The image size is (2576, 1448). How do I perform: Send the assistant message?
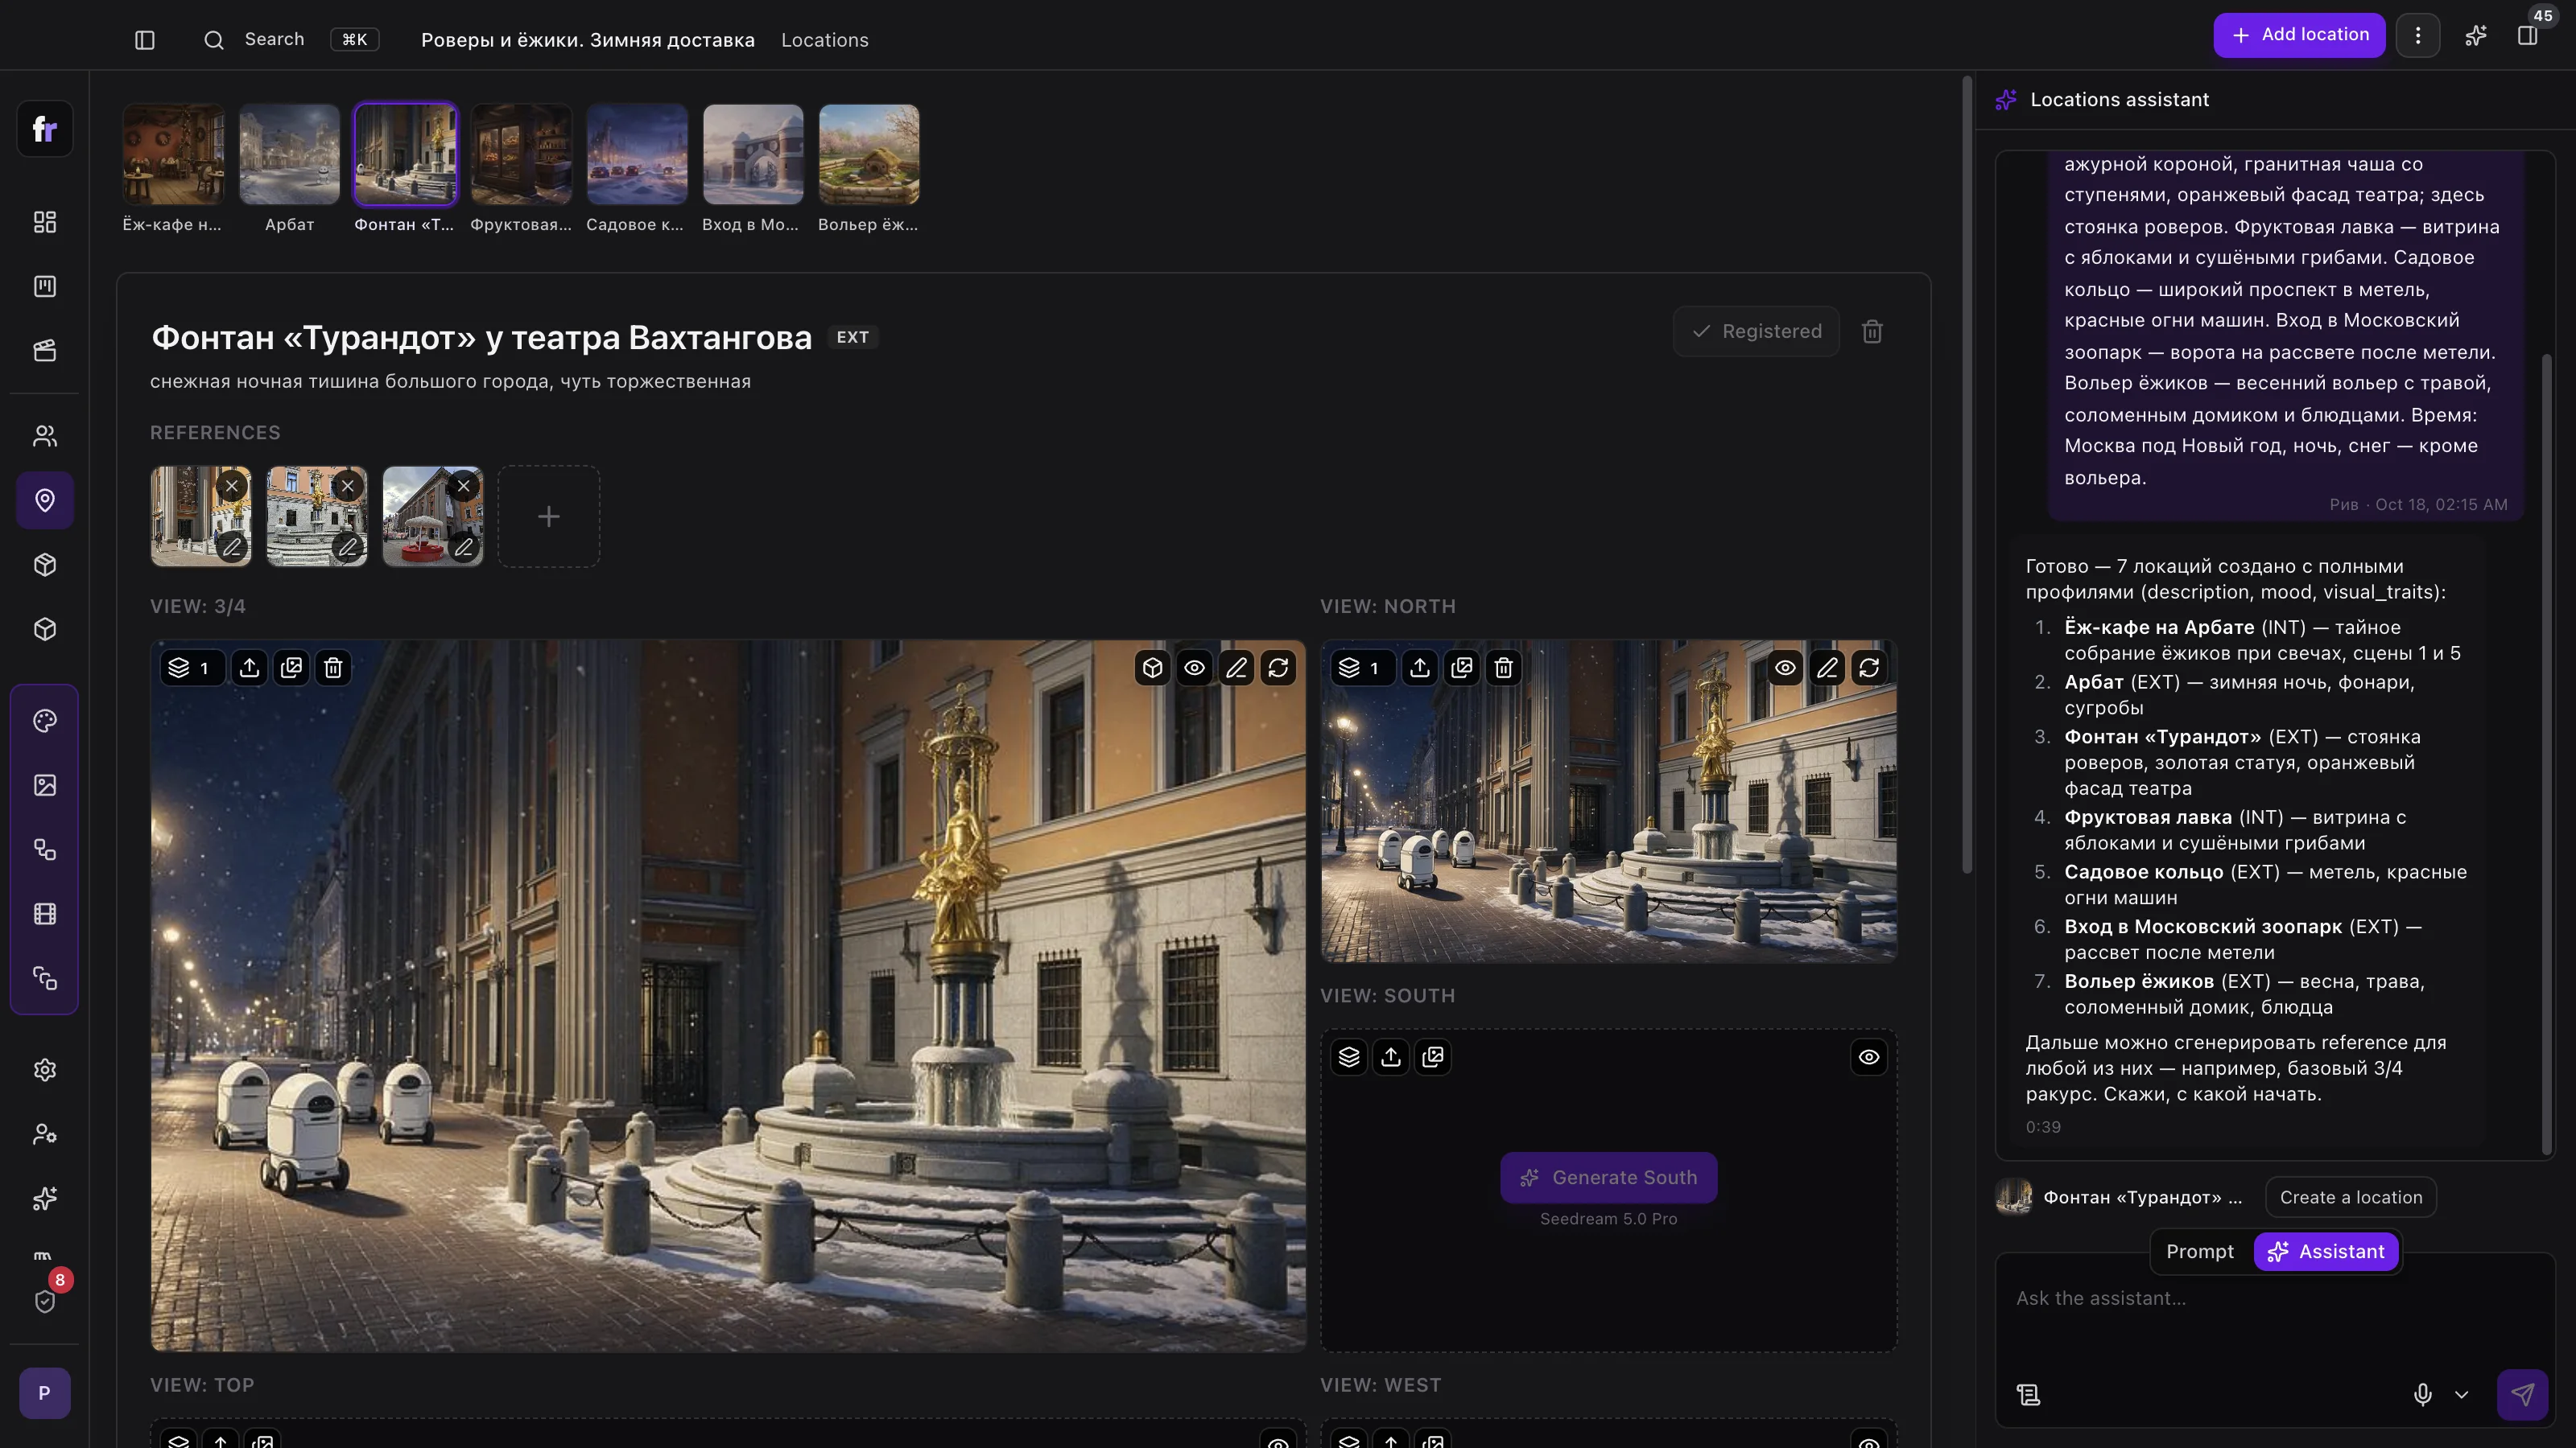click(x=2523, y=1395)
